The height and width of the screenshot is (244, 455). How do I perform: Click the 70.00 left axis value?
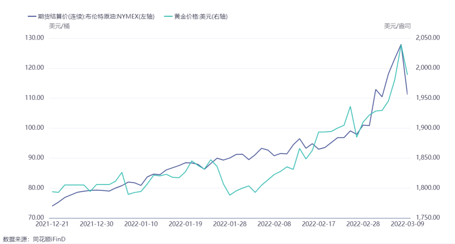(36, 217)
